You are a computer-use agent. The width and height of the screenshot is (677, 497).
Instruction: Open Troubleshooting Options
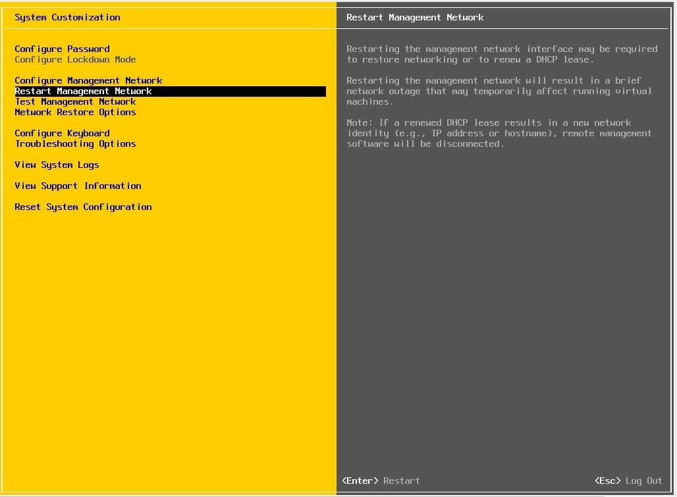(75, 144)
